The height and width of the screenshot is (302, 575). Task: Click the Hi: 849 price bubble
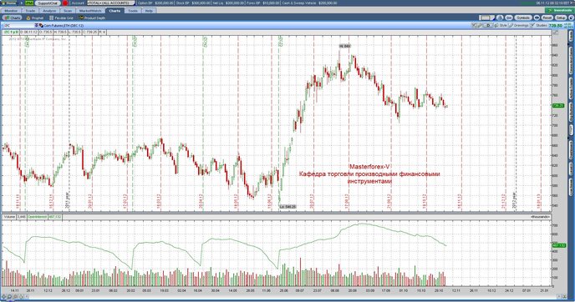coord(344,46)
